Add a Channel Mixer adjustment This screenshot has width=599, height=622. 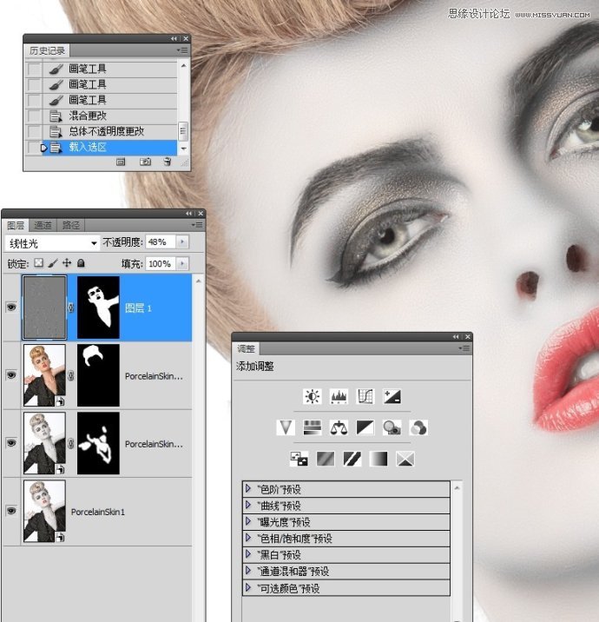[418, 427]
